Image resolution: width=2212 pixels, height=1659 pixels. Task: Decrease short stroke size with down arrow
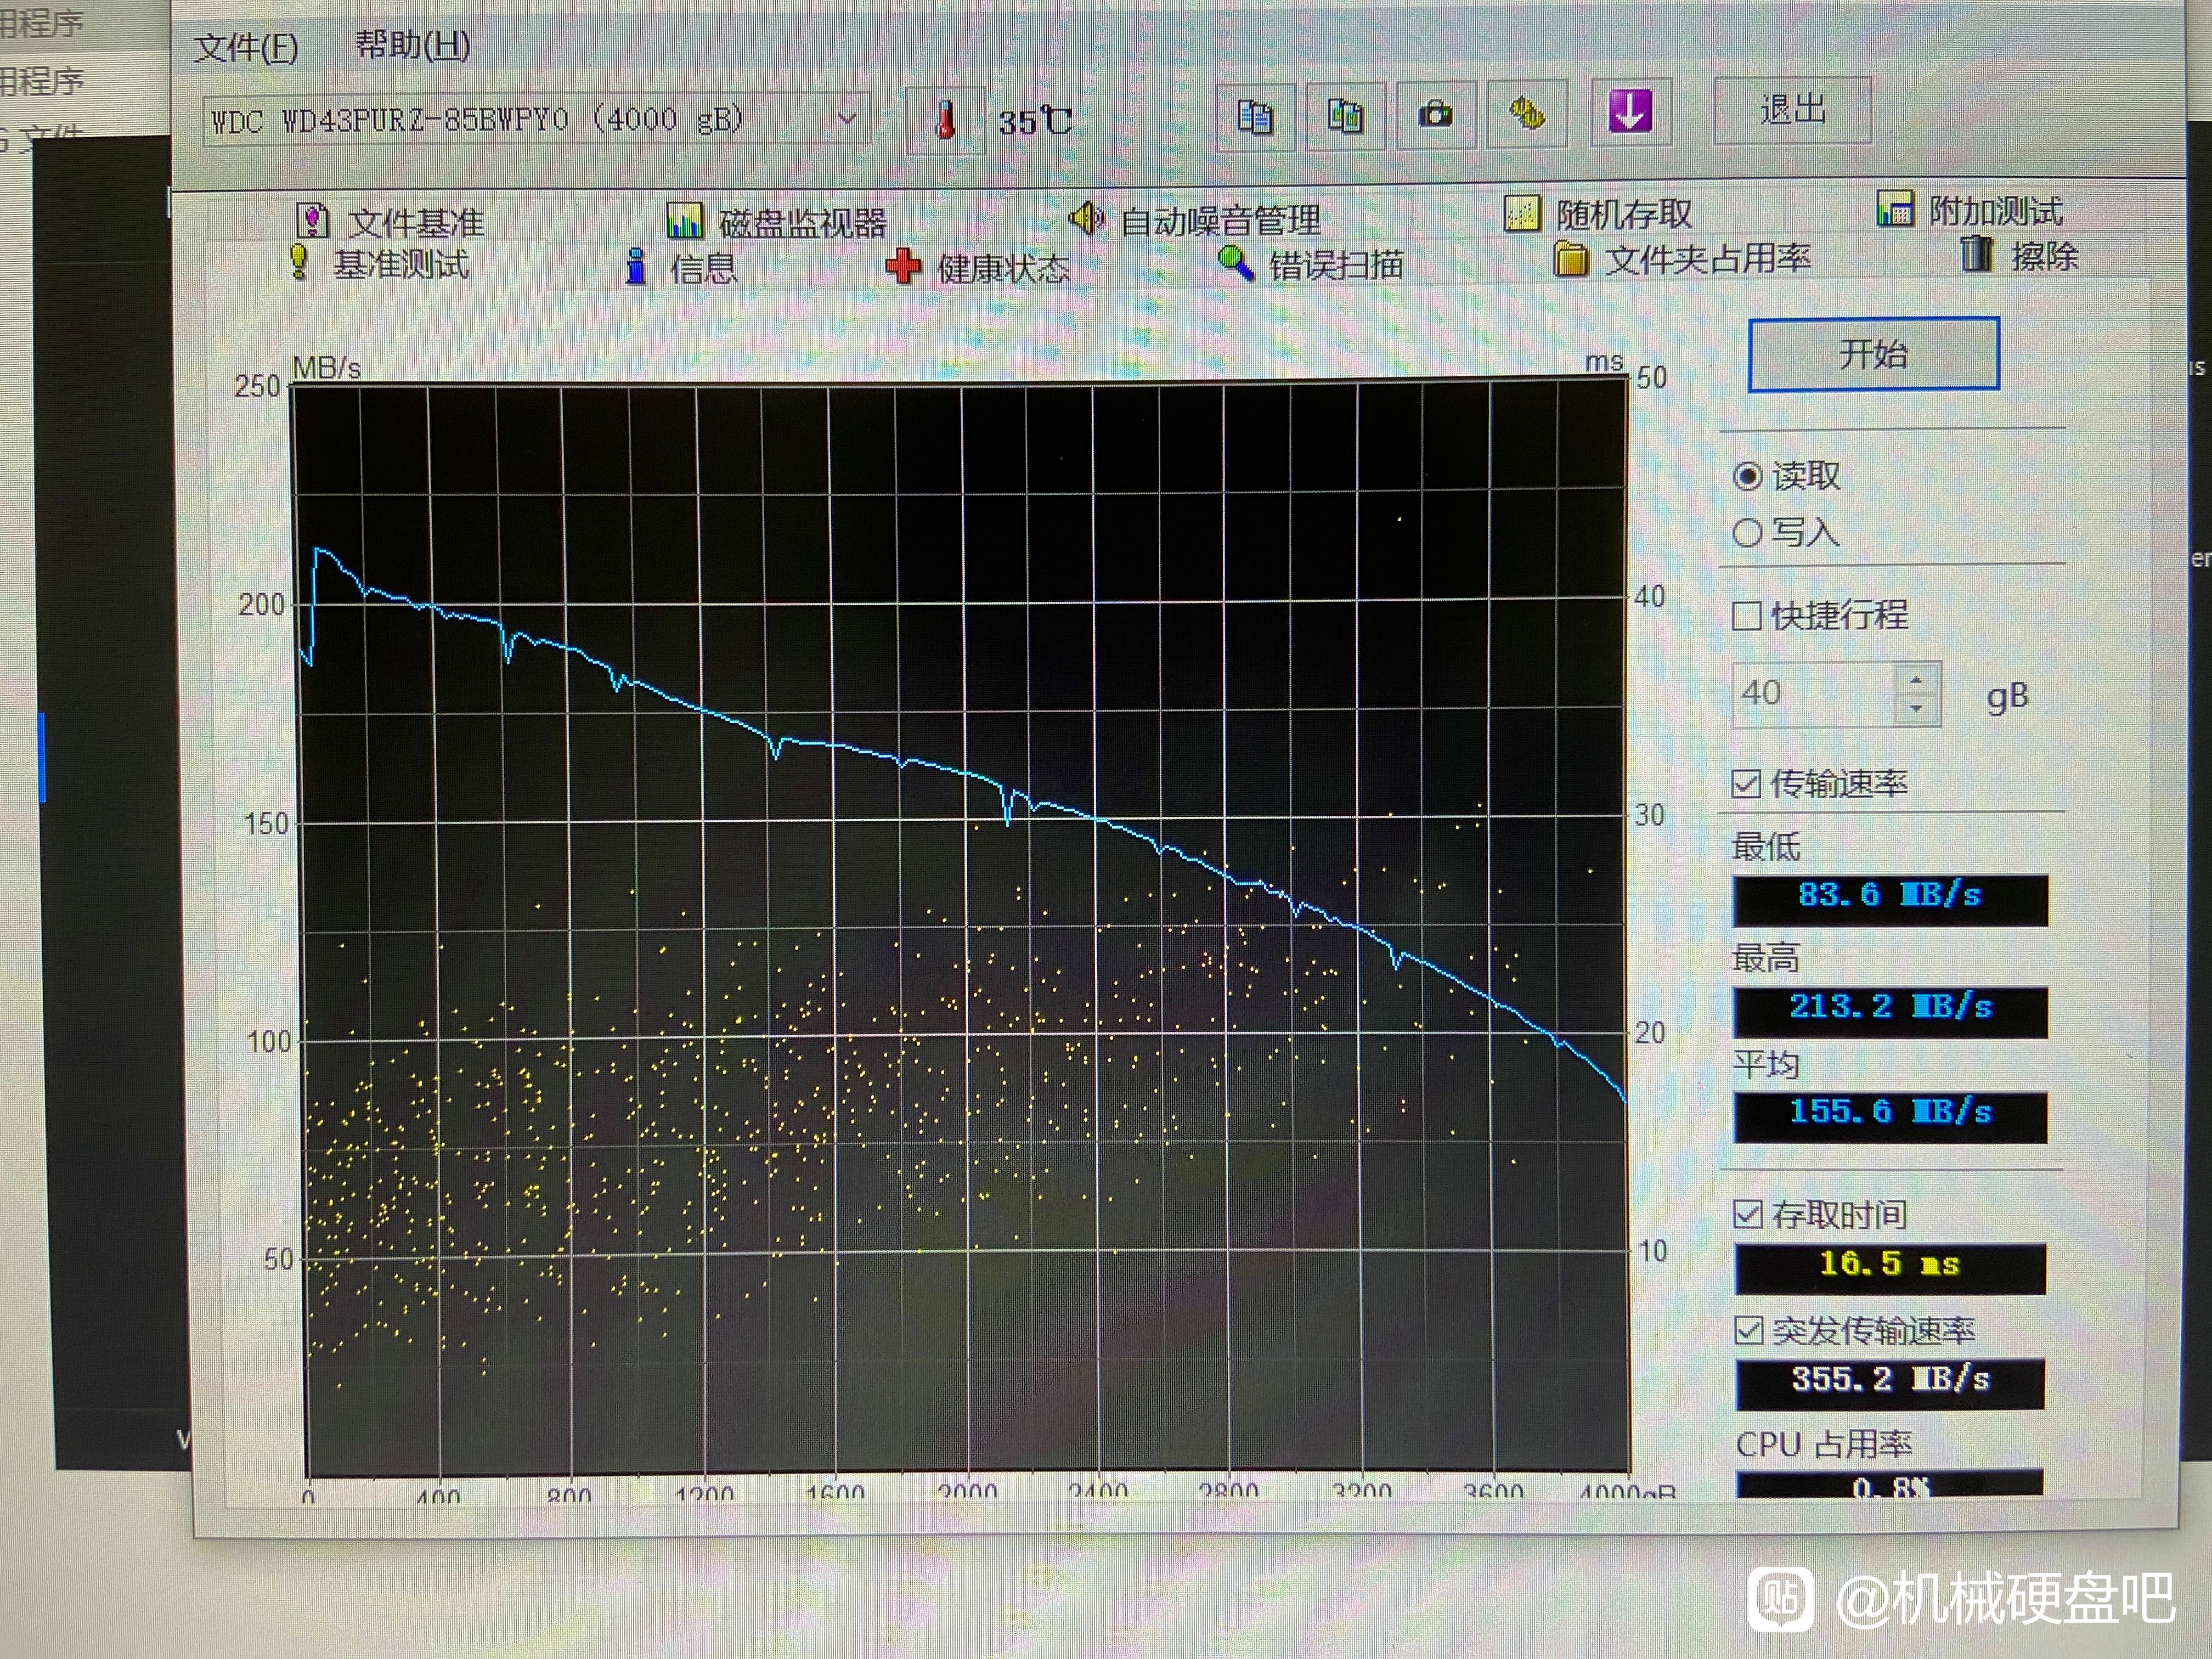coord(1916,708)
